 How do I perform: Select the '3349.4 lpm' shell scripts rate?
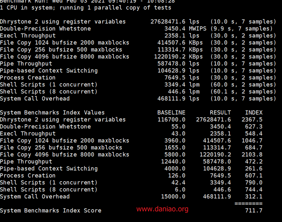pos(182,85)
